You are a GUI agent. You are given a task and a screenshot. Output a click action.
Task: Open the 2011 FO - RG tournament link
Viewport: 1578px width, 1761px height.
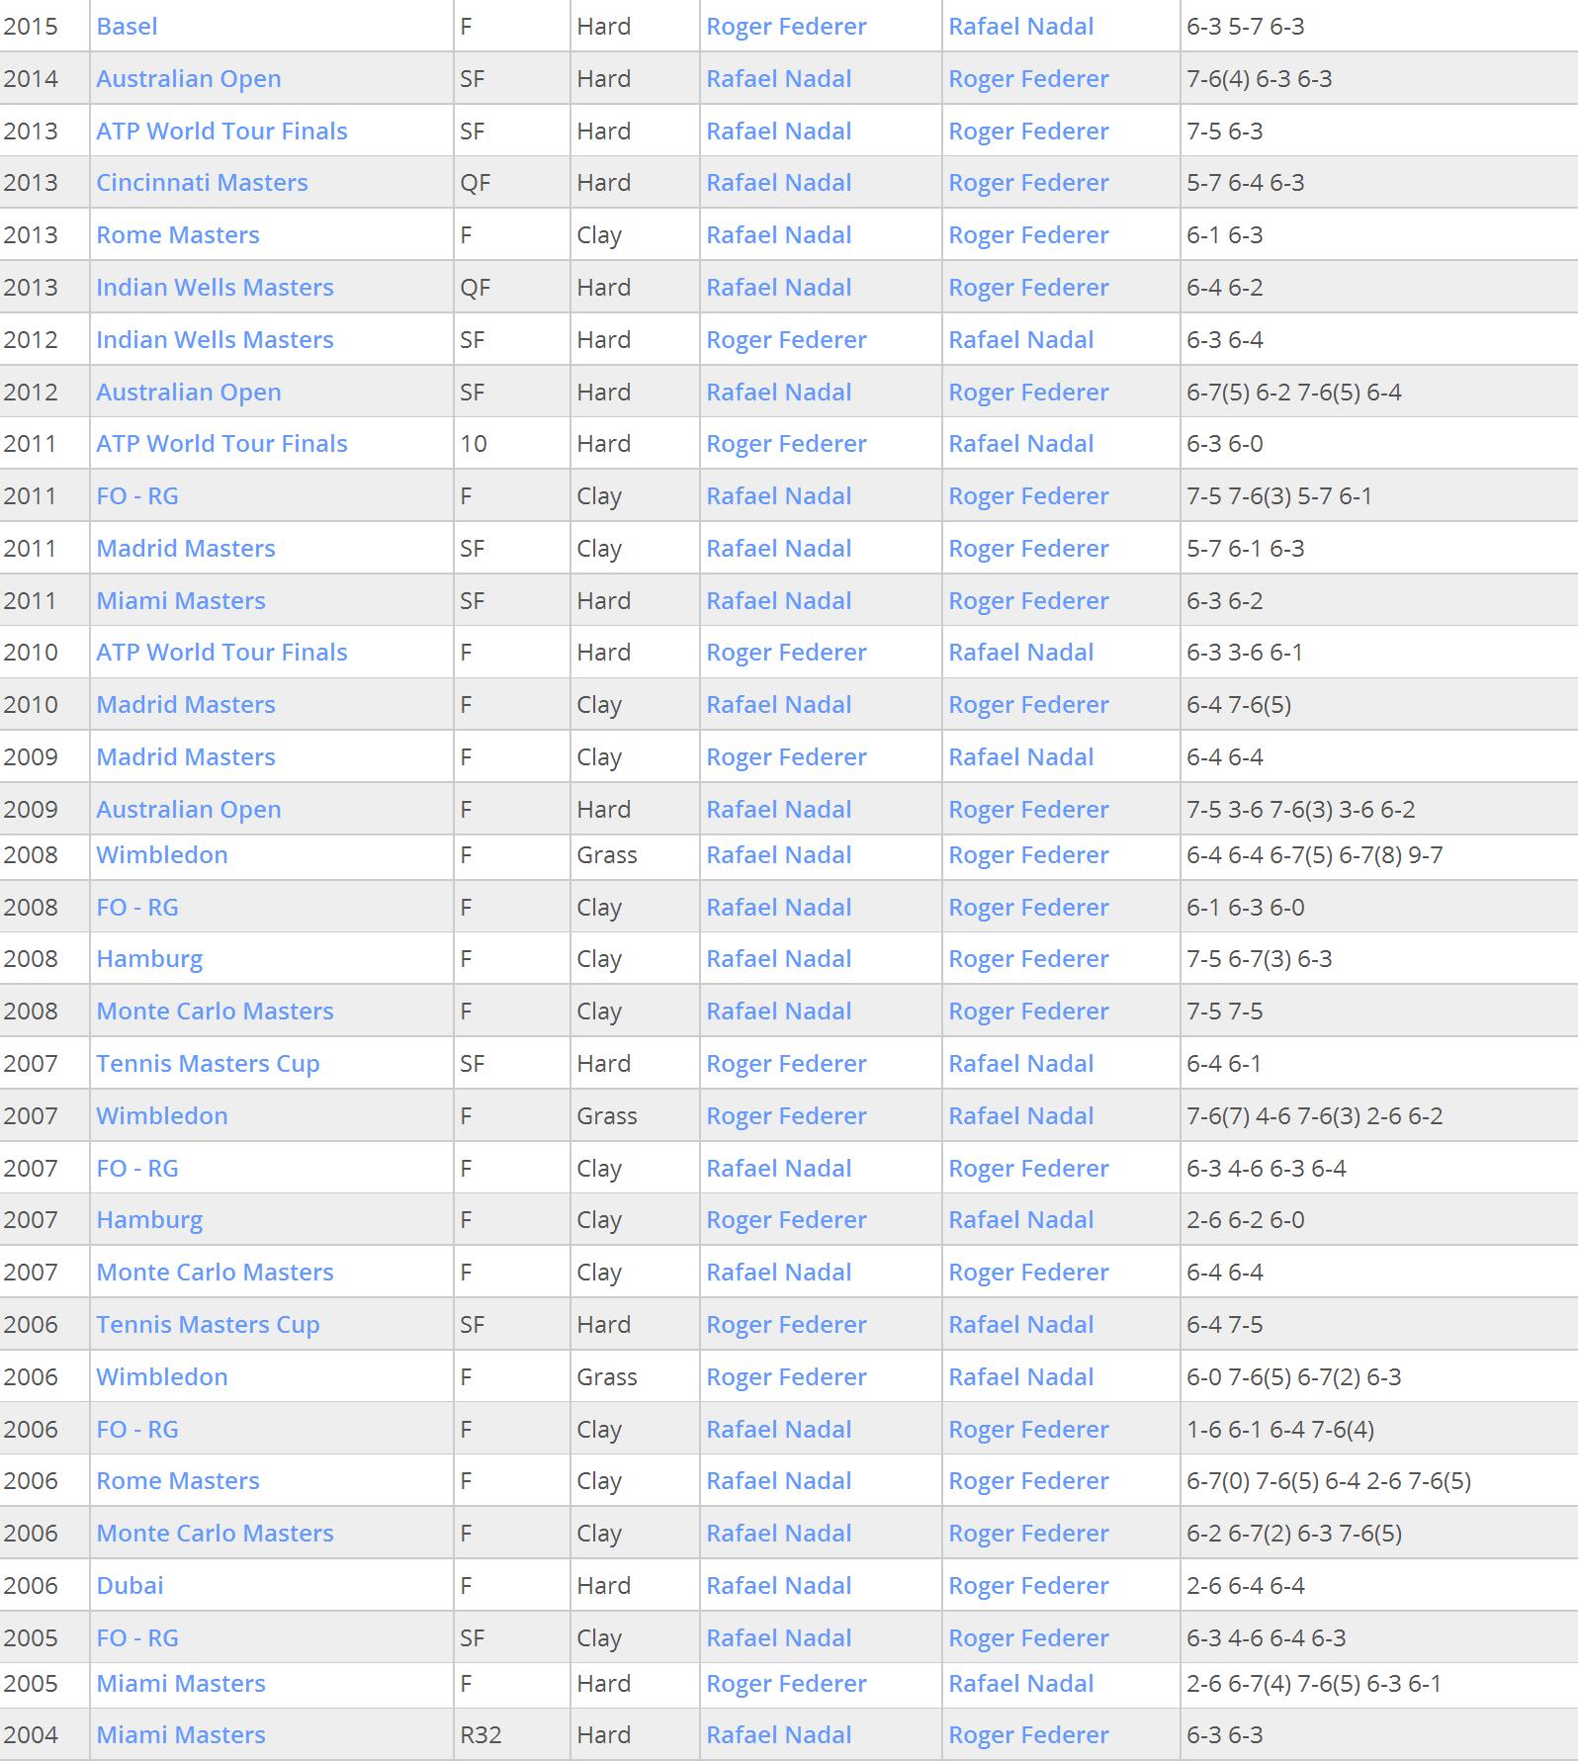tap(137, 496)
